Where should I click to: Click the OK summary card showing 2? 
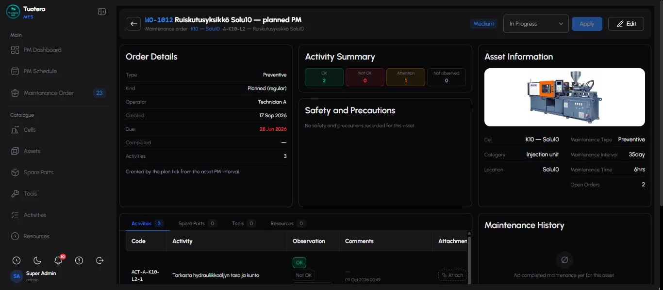tap(324, 77)
